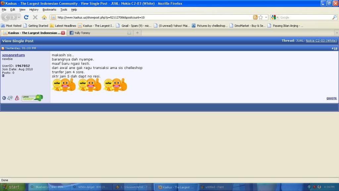Open the Edit menu

coord(13,10)
